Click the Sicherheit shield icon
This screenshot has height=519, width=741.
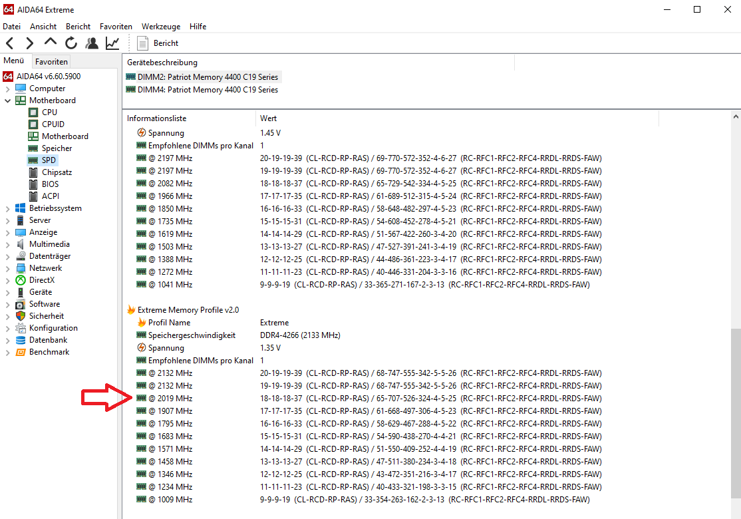(x=21, y=316)
